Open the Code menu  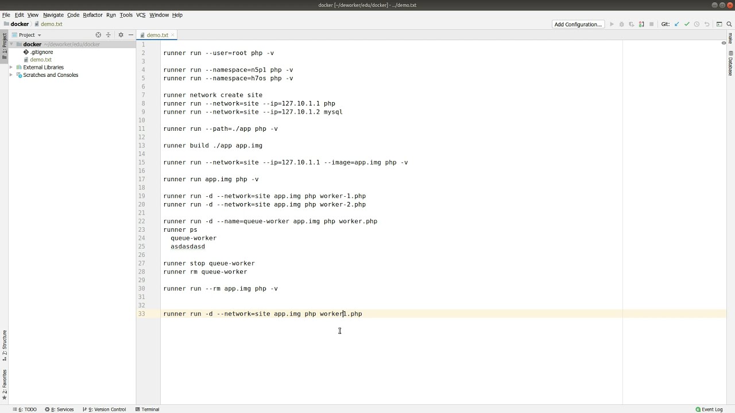click(x=73, y=15)
